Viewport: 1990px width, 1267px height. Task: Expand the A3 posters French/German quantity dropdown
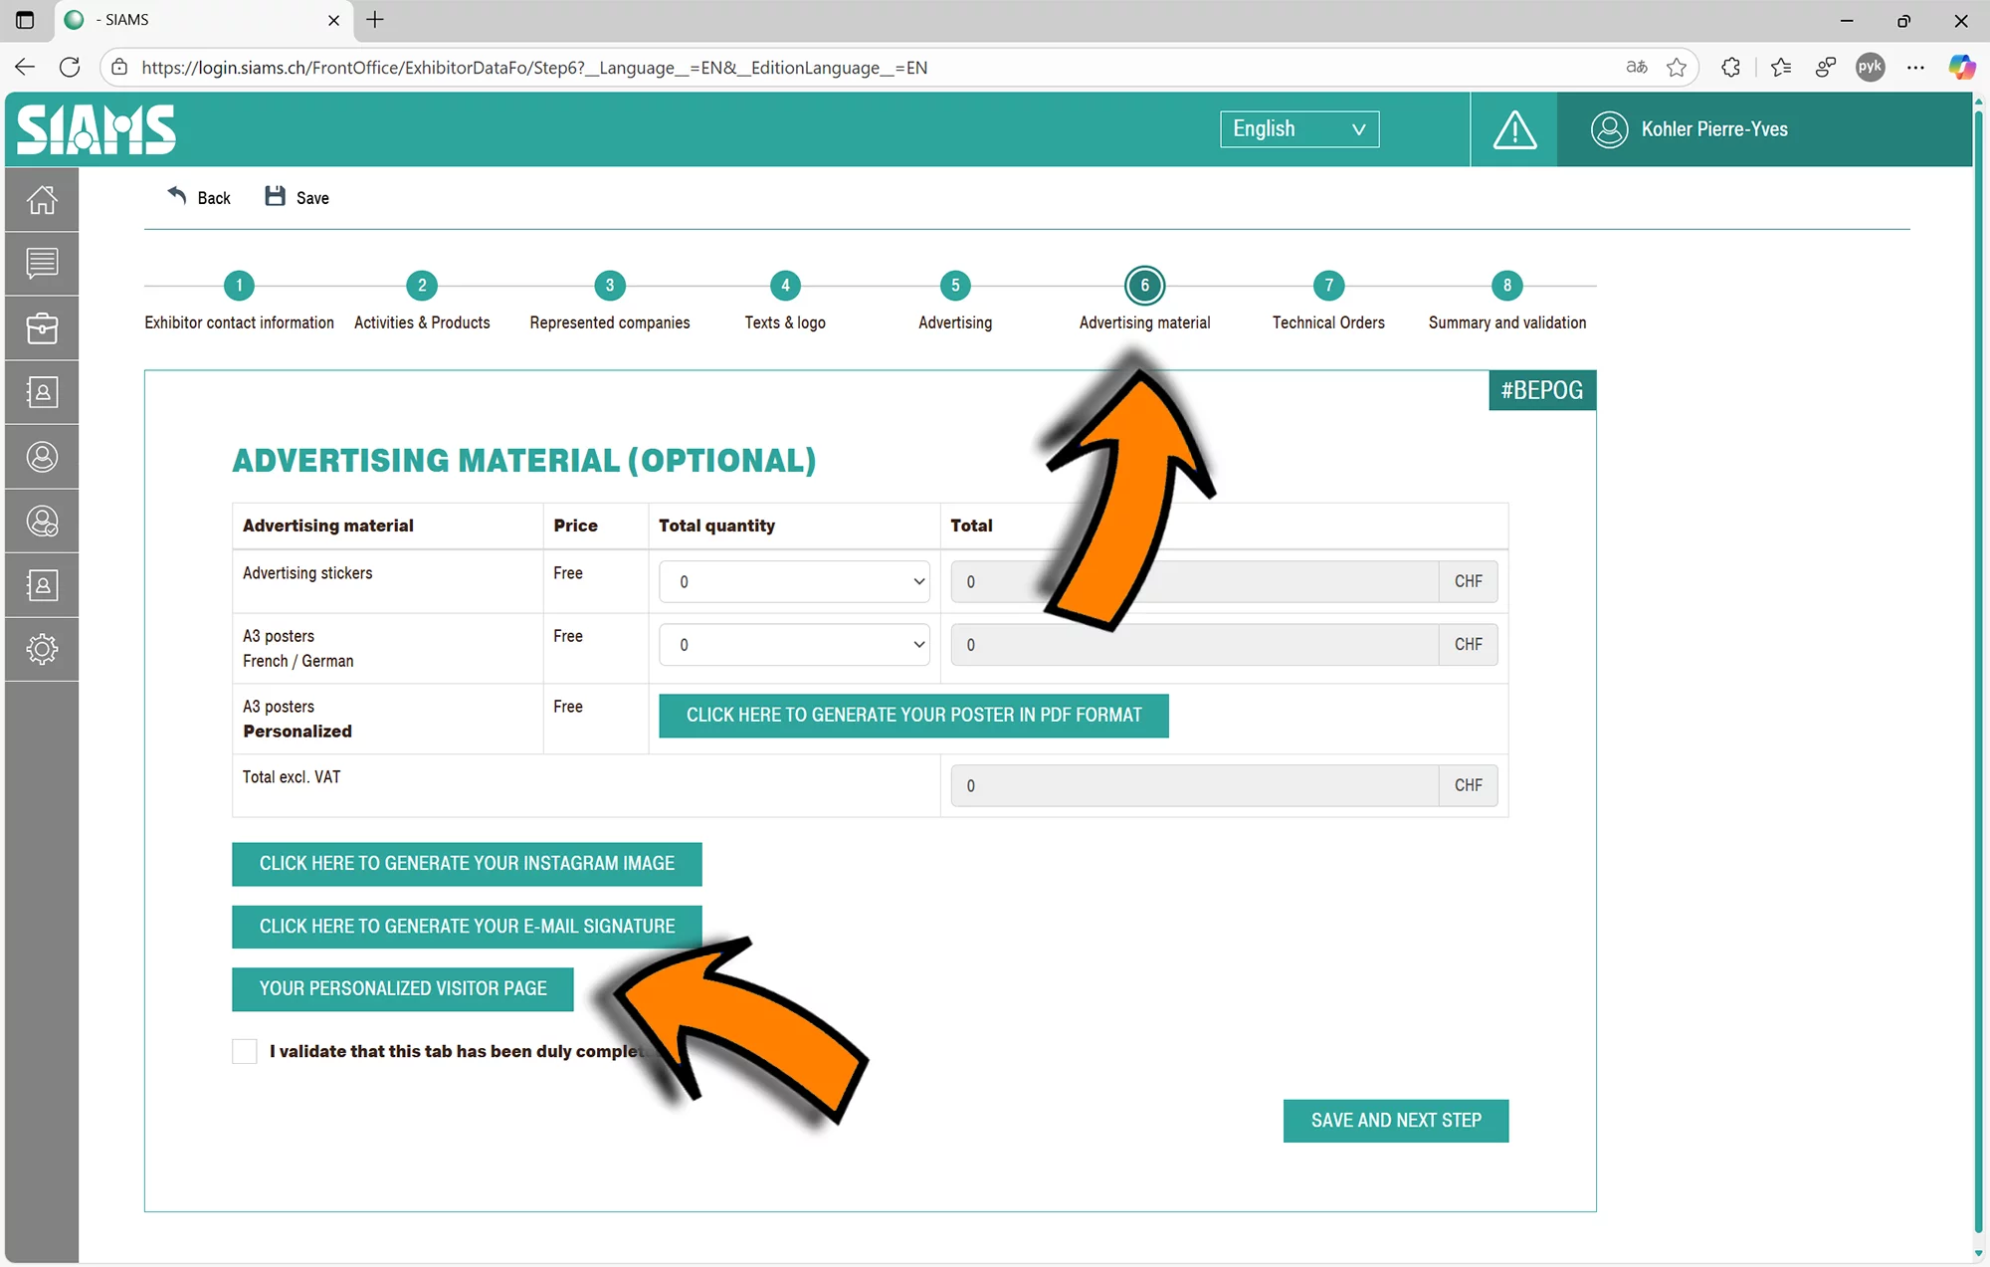tap(794, 645)
